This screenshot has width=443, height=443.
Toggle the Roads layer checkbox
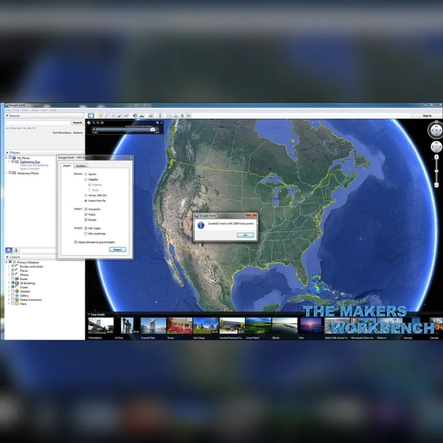(13, 279)
